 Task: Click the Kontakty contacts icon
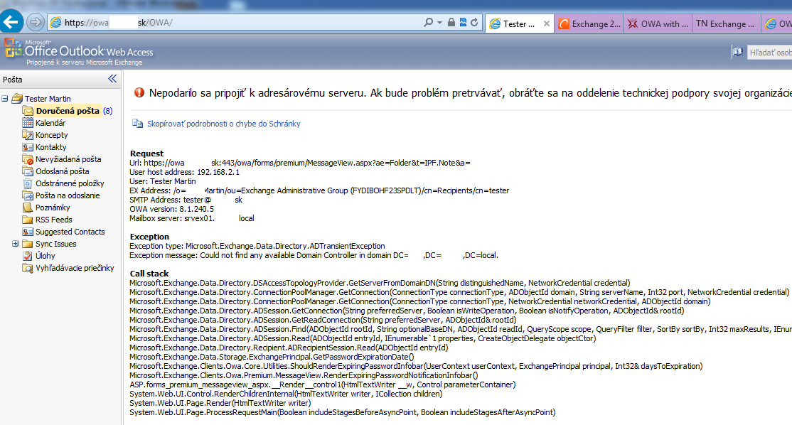[x=28, y=147]
